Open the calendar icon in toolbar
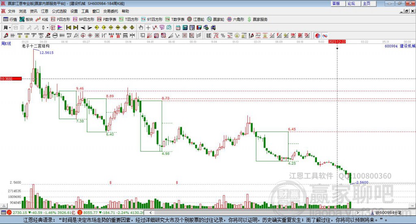Image resolution: width=416 pixels, height=224 pixels. 178,28
